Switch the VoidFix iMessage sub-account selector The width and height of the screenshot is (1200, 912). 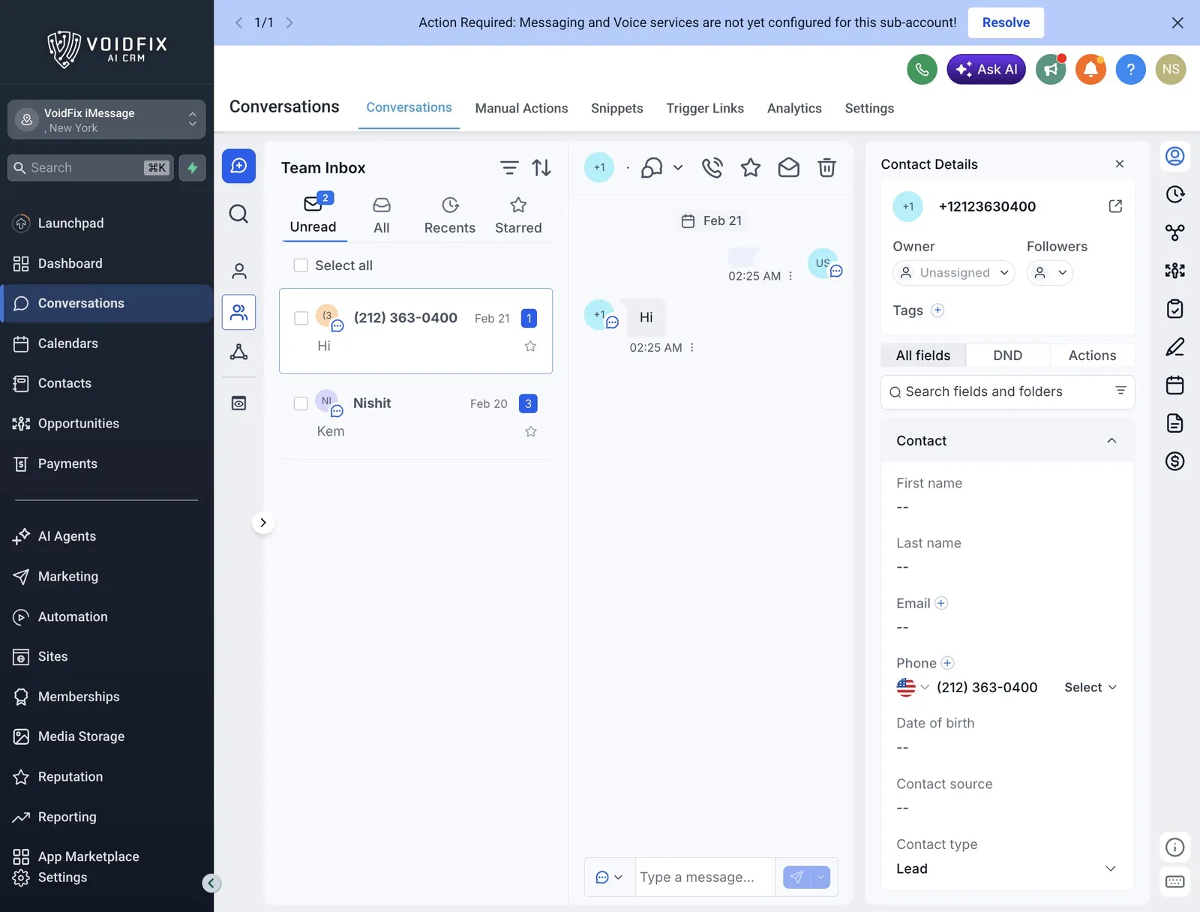tap(106, 120)
